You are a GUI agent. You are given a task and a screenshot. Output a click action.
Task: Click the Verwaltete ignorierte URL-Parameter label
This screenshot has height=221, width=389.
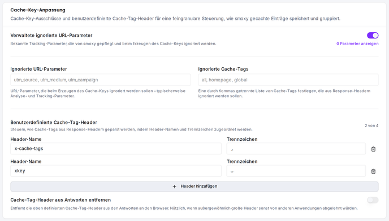51,35
